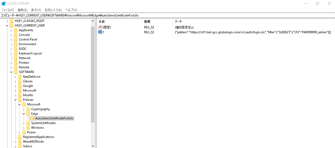Click the string value icon for entry 1
The image size is (335, 148).
(100, 32)
